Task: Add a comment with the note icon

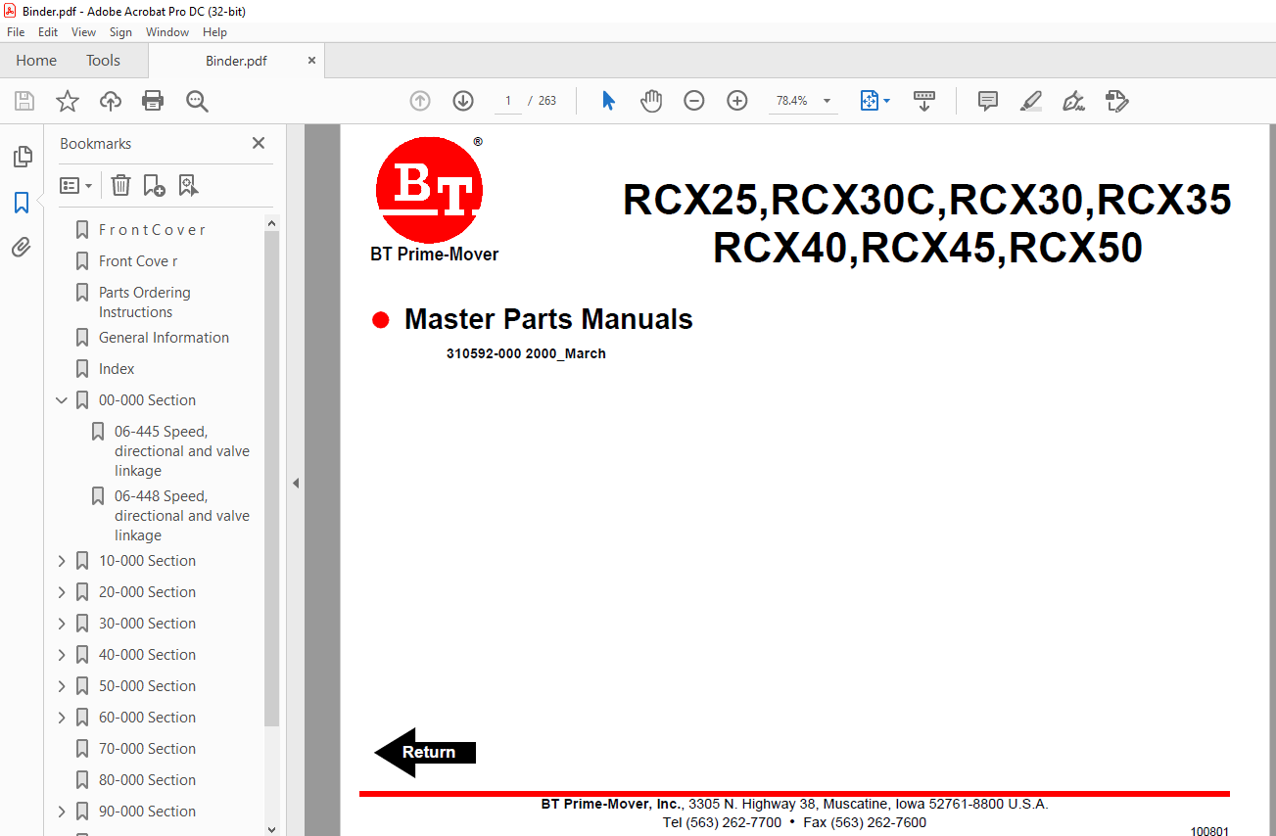Action: tap(988, 101)
